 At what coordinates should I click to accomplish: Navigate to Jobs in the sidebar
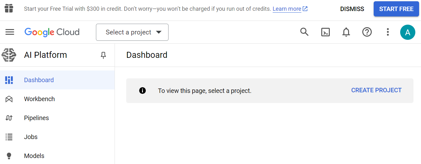(31, 137)
